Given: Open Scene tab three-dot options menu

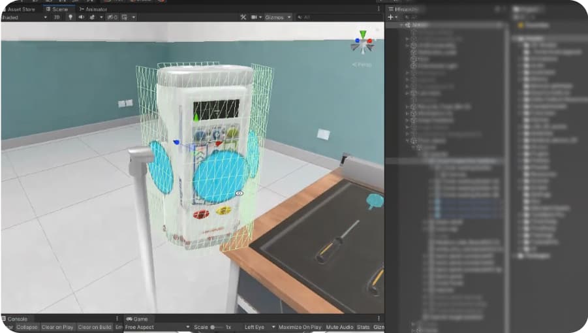Looking at the screenshot, I should 379,9.
